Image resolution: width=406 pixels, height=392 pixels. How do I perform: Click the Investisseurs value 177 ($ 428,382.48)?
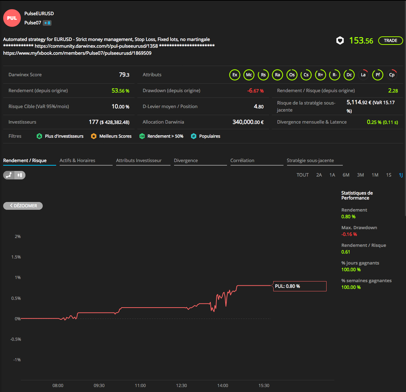[x=109, y=122]
